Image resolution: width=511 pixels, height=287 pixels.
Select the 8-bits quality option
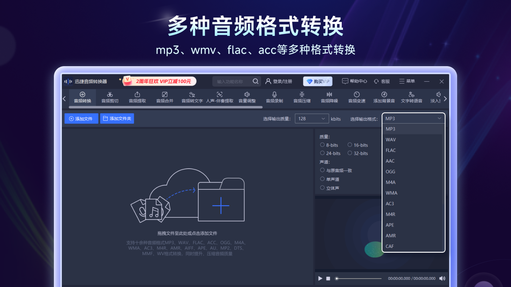point(329,145)
